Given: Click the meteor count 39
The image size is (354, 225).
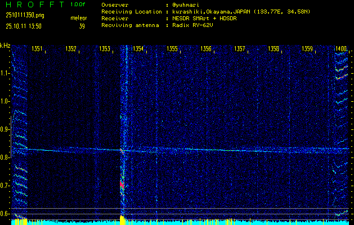Looking at the screenshot, I should click(x=82, y=26).
